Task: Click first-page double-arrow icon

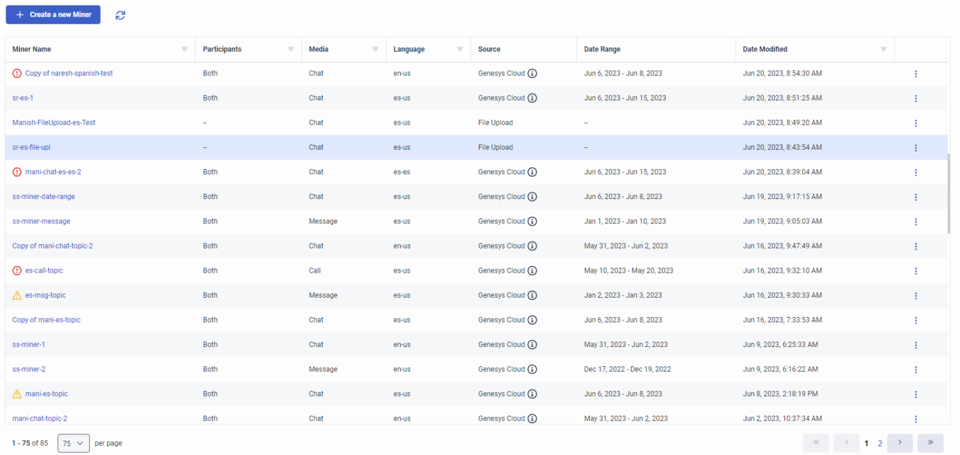Action: click(816, 443)
